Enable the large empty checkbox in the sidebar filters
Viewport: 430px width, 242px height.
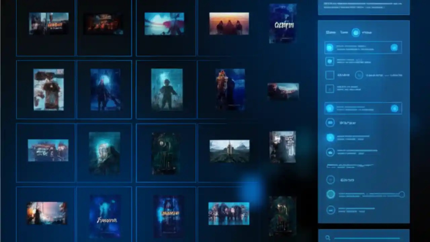tap(330, 75)
